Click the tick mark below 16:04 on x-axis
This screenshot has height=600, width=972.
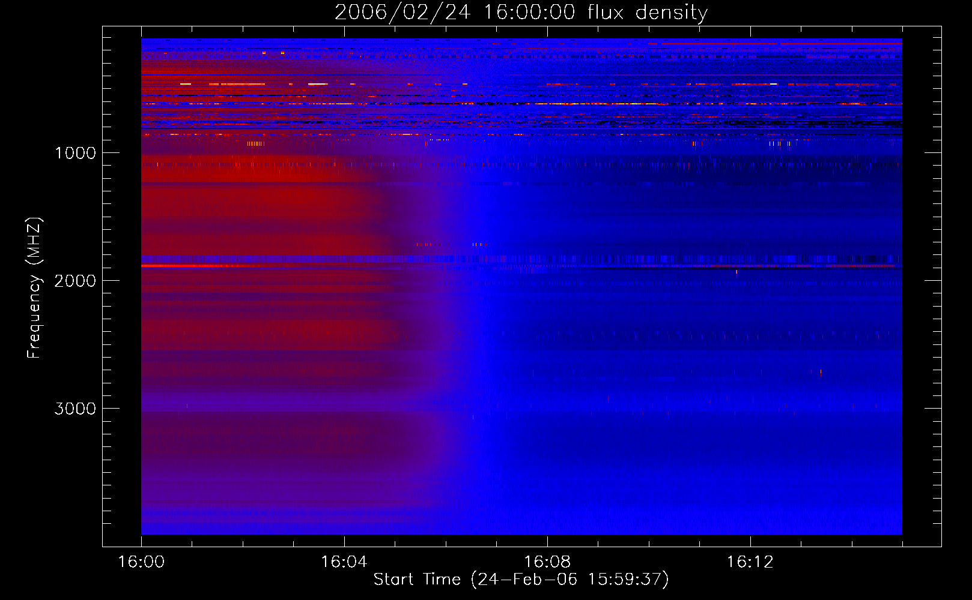click(344, 540)
